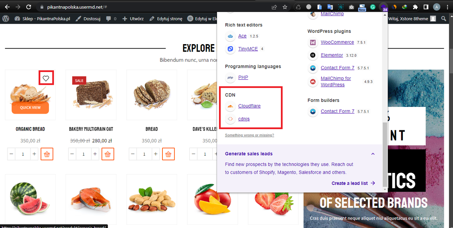Click Create a lead list link
Image resolution: width=453 pixels, height=228 pixels.
(353, 183)
